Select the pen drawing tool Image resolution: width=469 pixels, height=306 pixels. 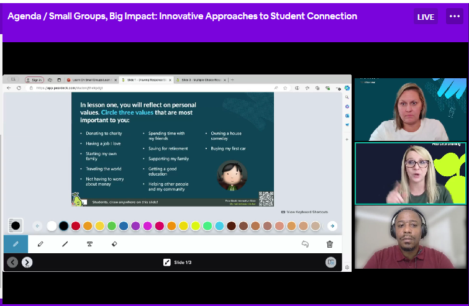(16, 244)
